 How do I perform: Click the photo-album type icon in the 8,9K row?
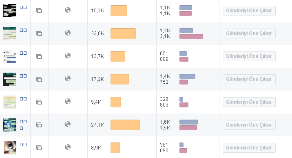[39, 148]
